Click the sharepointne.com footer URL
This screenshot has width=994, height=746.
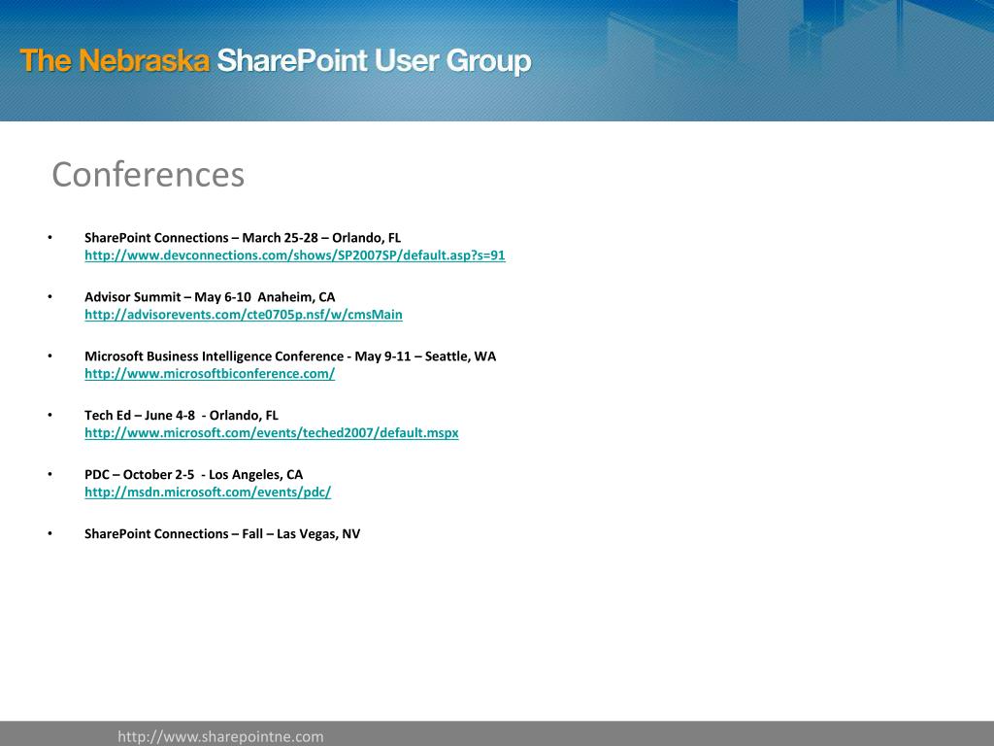pos(220,736)
